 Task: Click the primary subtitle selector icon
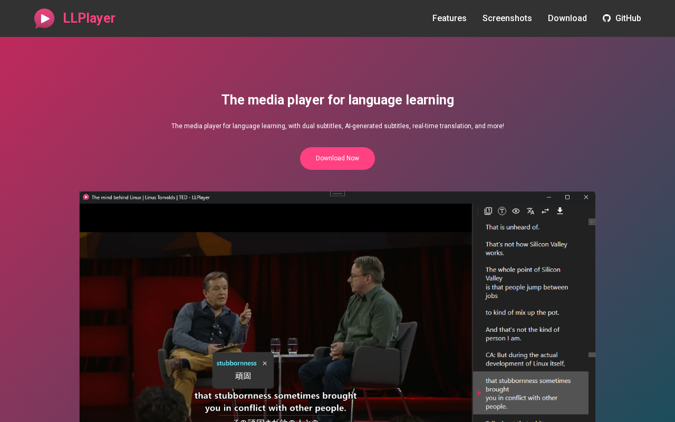(x=488, y=211)
